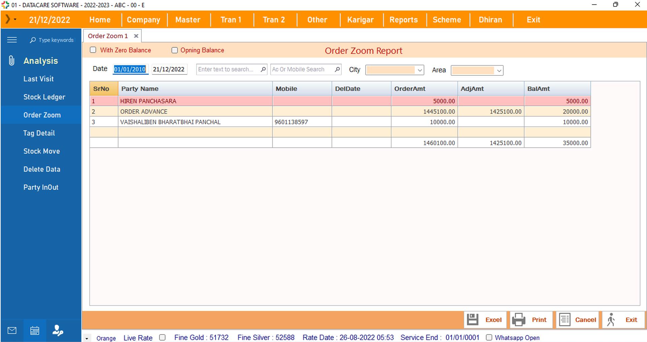Select VAISHALIBEN BHARATBHAI PANCHAL row
Image resolution: width=647 pixels, height=342 pixels.
click(340, 122)
